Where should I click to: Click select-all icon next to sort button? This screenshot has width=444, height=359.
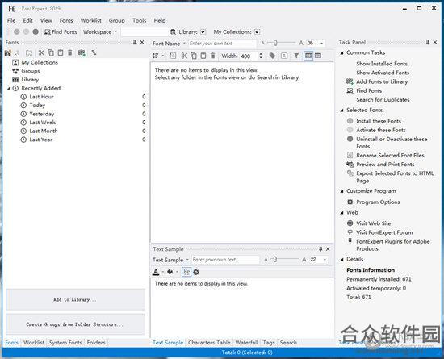click(x=173, y=56)
